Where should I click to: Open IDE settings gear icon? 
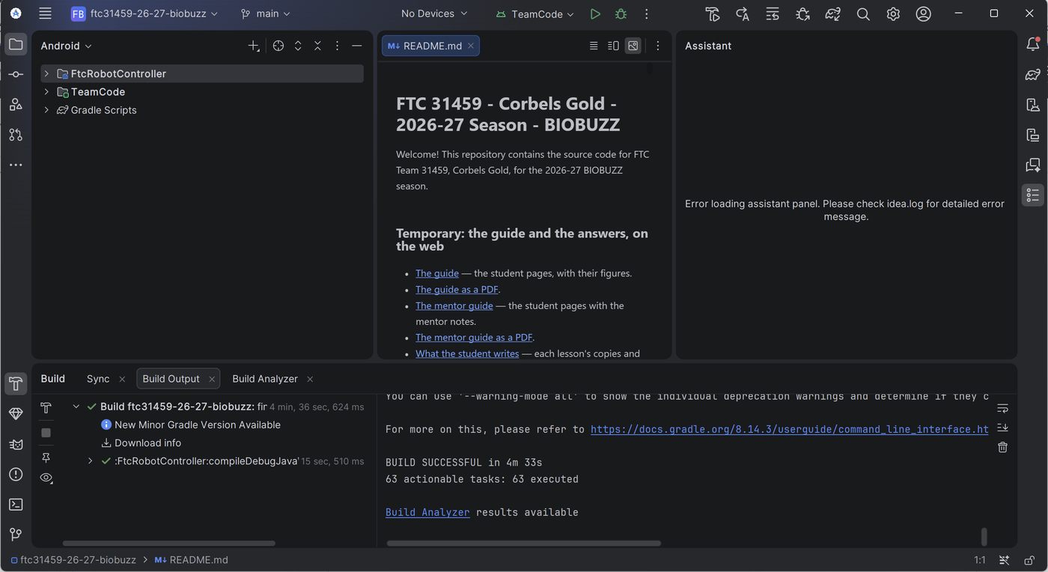coord(893,14)
